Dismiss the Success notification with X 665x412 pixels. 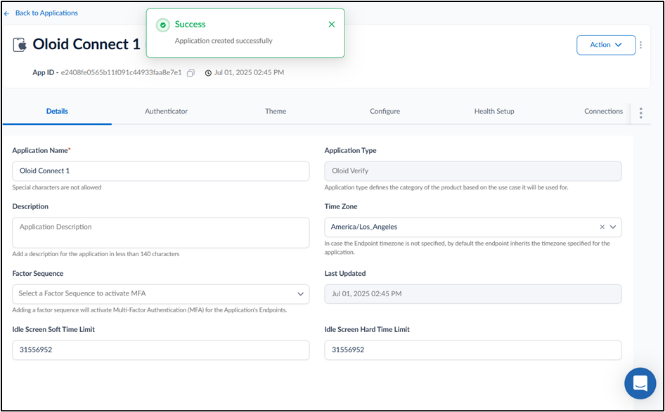pyautogui.click(x=332, y=25)
